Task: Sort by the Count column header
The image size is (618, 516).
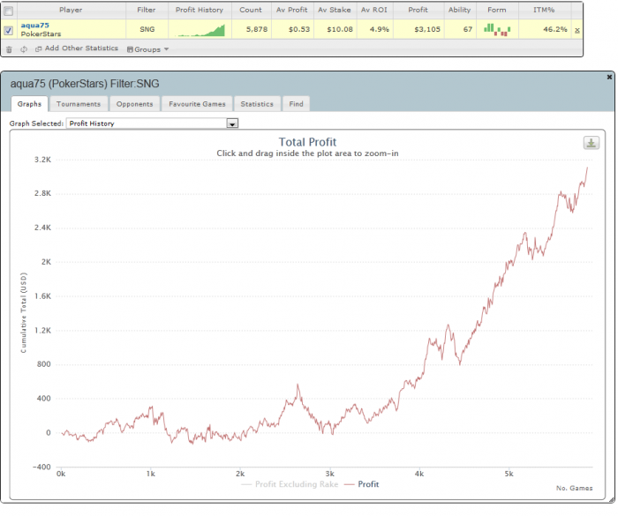Action: pos(251,10)
